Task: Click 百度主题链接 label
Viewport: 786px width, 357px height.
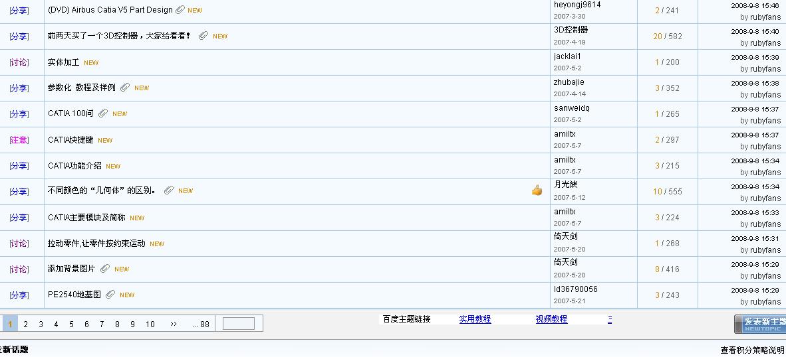Action: pos(406,319)
